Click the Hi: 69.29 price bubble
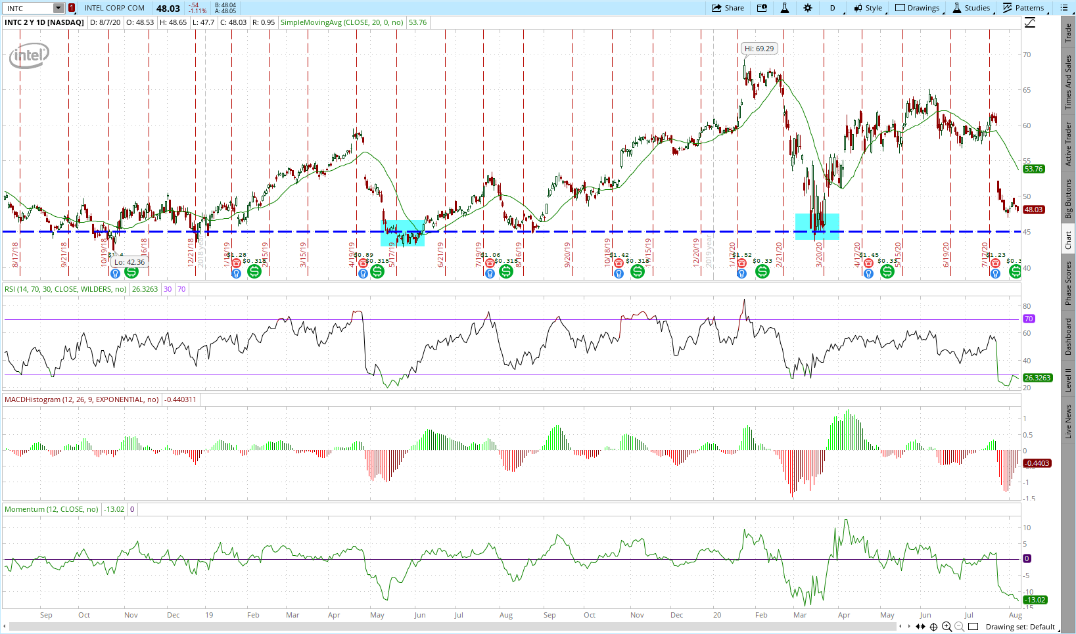 tap(759, 49)
